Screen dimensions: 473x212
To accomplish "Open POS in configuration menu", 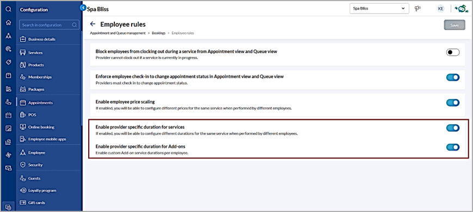I will (x=32, y=115).
